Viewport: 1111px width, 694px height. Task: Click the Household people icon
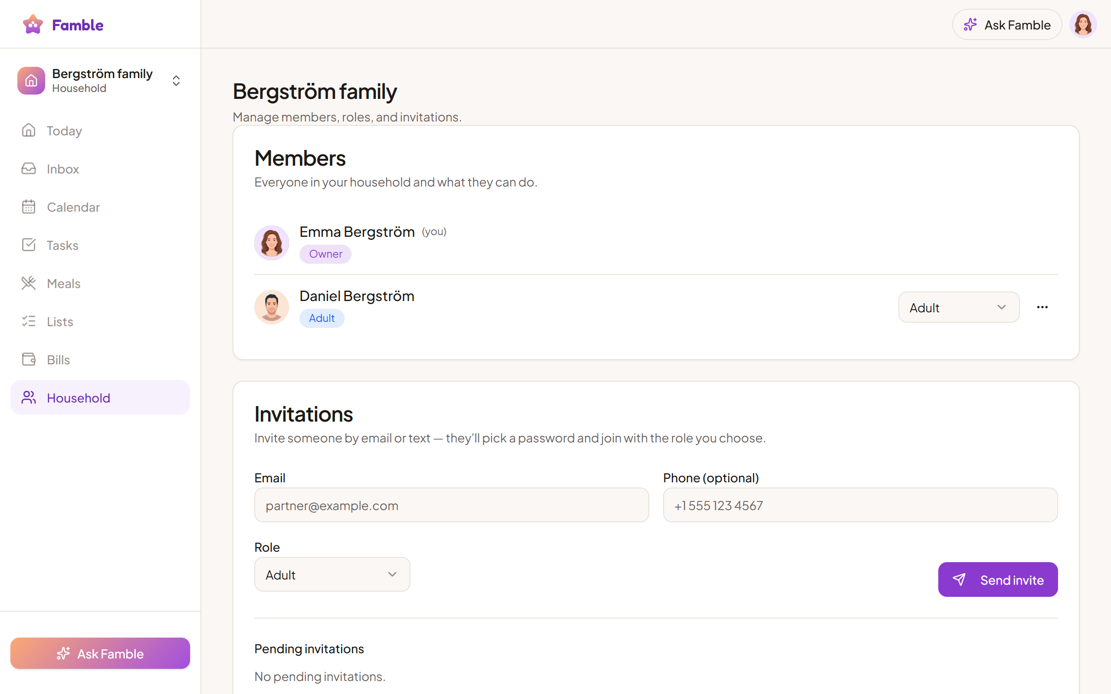29,397
